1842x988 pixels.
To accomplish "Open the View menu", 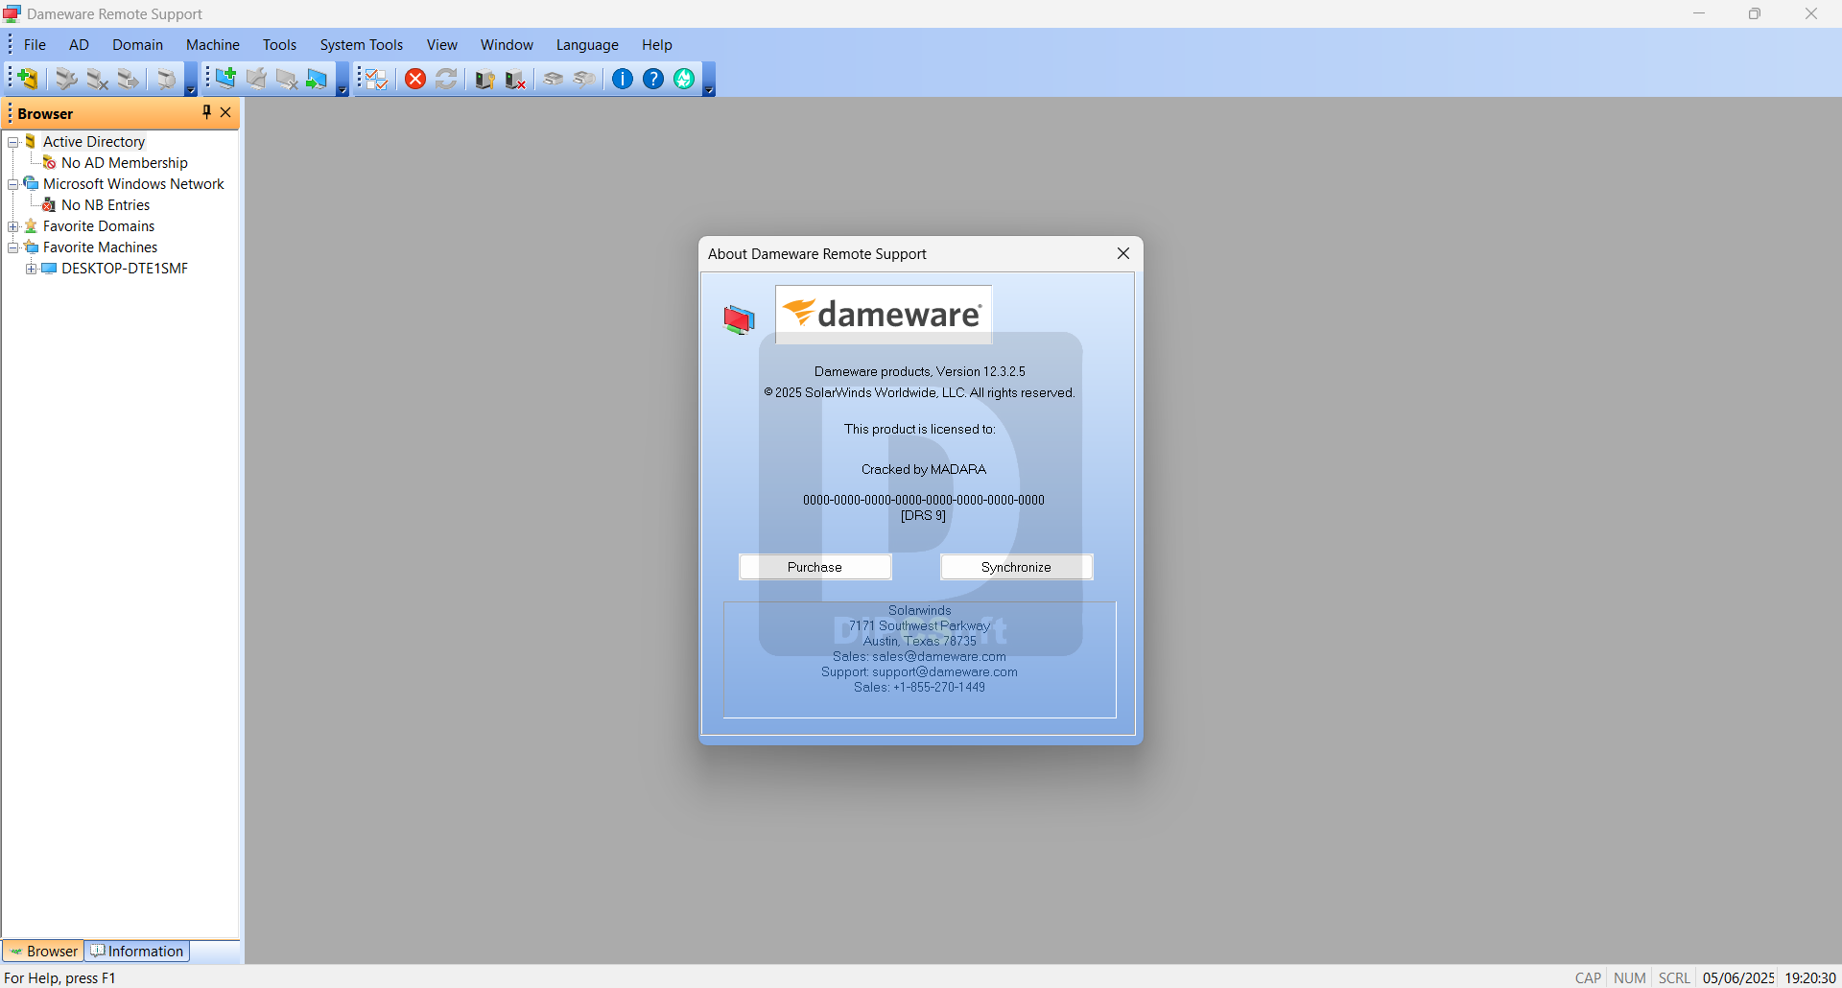I will pos(442,45).
